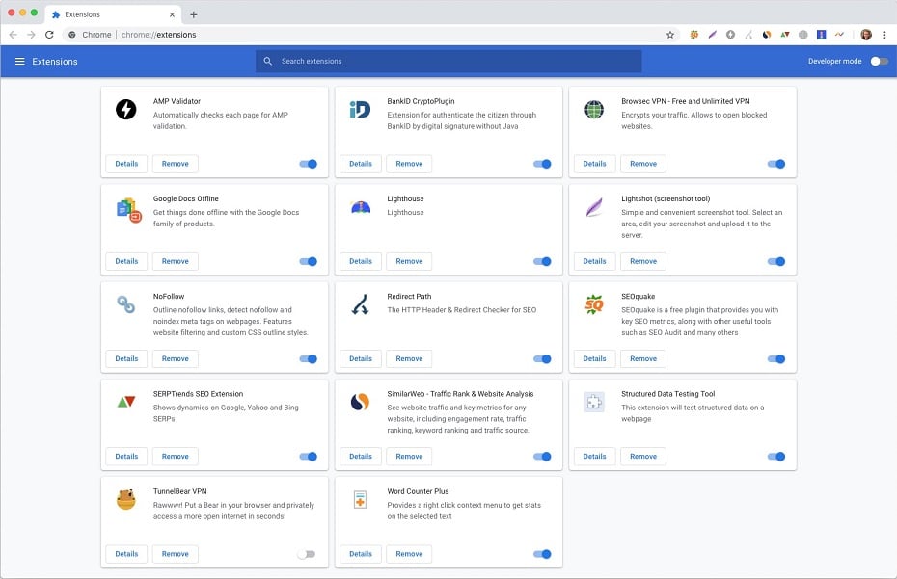
Task: Remove Redirect Path extension
Action: tap(409, 359)
